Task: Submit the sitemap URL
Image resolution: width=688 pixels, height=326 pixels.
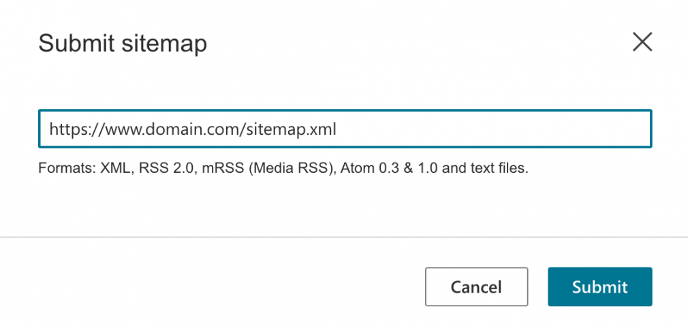Action: (x=600, y=287)
